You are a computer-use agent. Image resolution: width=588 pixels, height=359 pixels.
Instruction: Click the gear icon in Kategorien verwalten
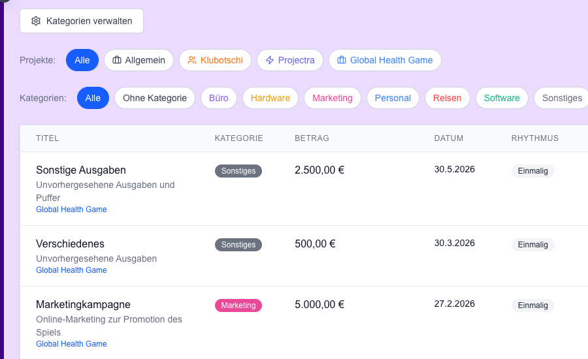36,21
